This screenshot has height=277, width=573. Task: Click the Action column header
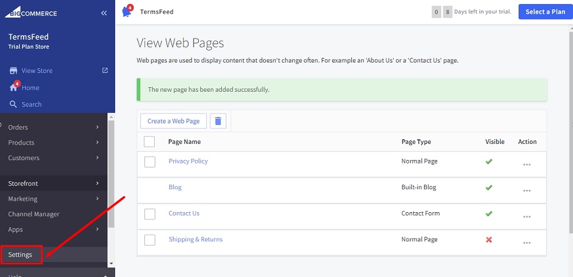click(527, 142)
